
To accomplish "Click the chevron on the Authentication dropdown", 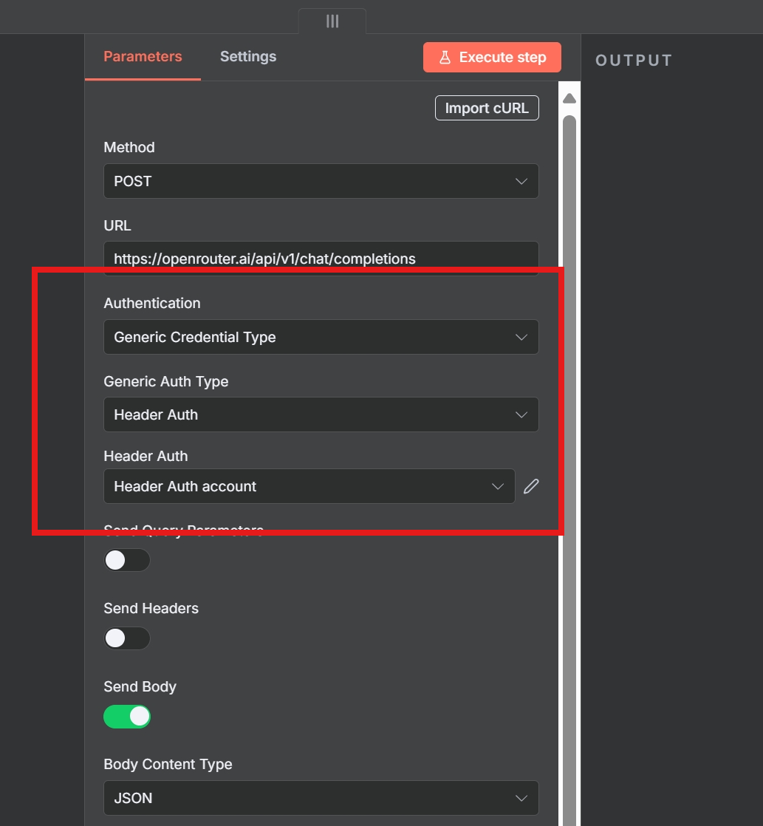I will [521, 337].
